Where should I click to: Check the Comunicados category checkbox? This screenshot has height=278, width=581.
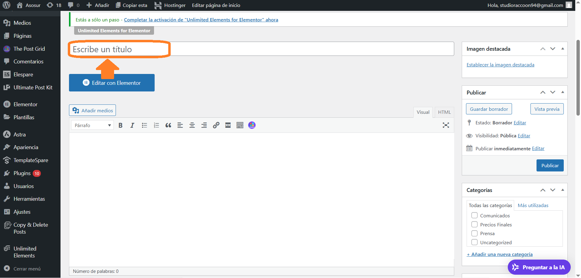click(474, 216)
